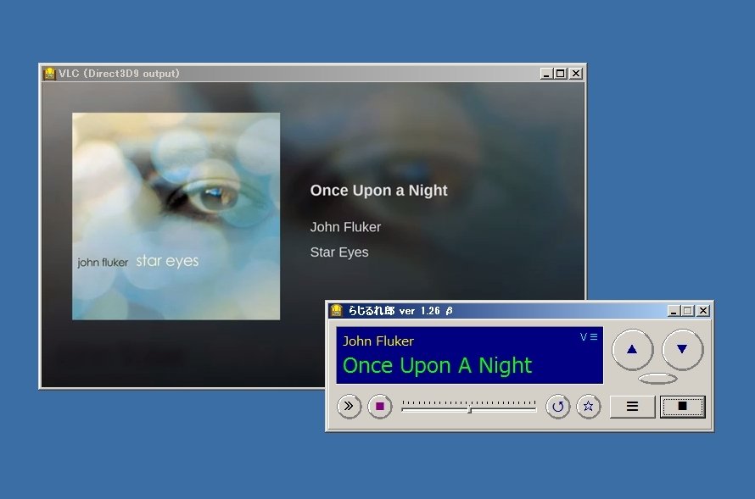
Task: Maximize the VLC Direct3D9 output window
Action: tap(561, 74)
